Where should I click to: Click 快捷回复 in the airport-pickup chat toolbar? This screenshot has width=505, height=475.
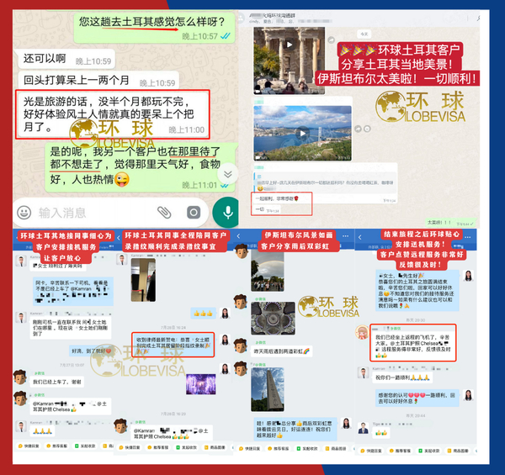29,446
